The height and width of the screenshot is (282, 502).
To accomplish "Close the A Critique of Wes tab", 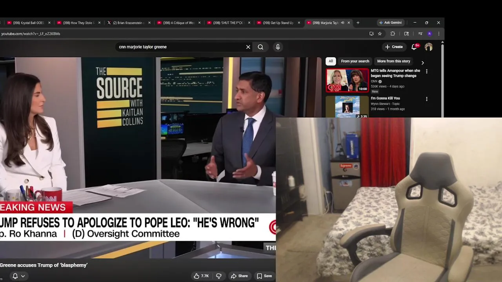I will pos(199,23).
